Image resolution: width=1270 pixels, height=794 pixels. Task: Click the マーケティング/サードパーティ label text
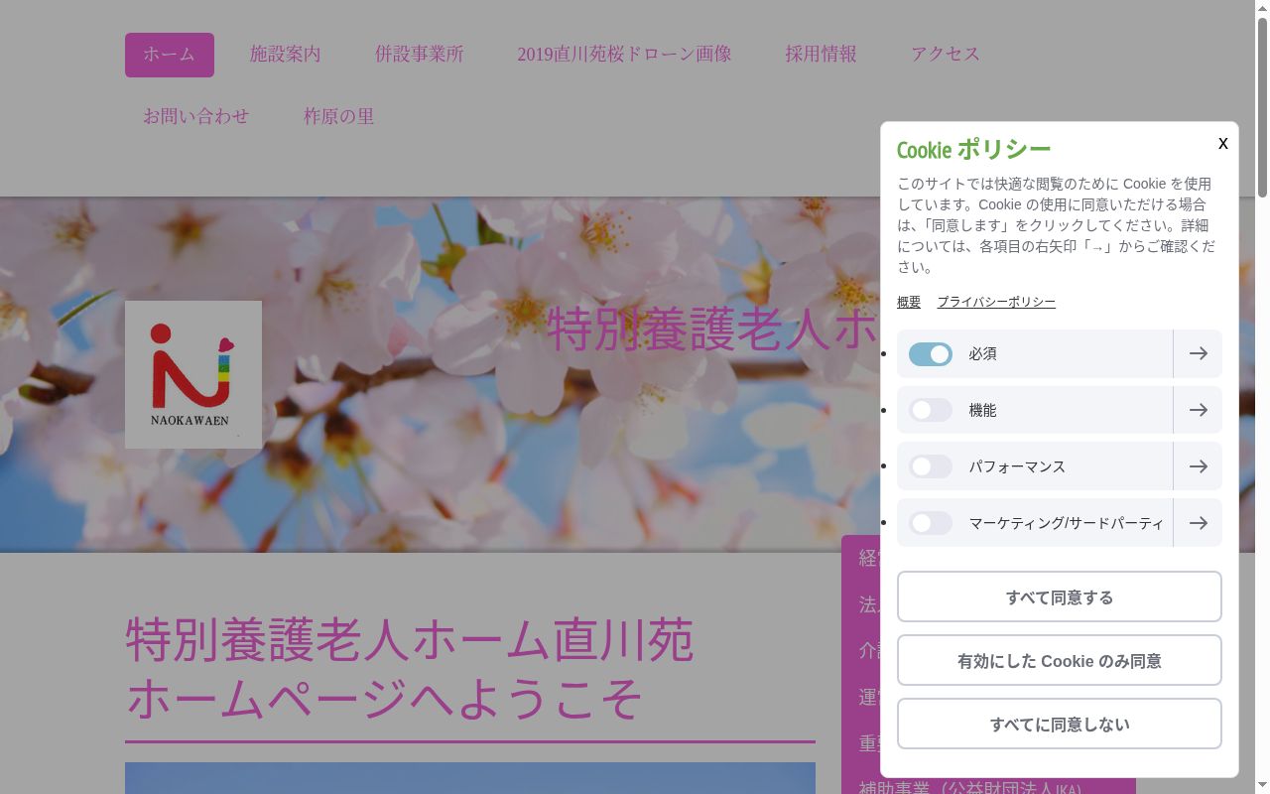[x=1067, y=523]
